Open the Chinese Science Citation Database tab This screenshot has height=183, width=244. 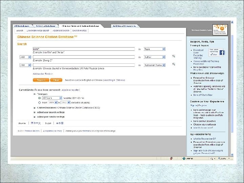tap(80, 26)
